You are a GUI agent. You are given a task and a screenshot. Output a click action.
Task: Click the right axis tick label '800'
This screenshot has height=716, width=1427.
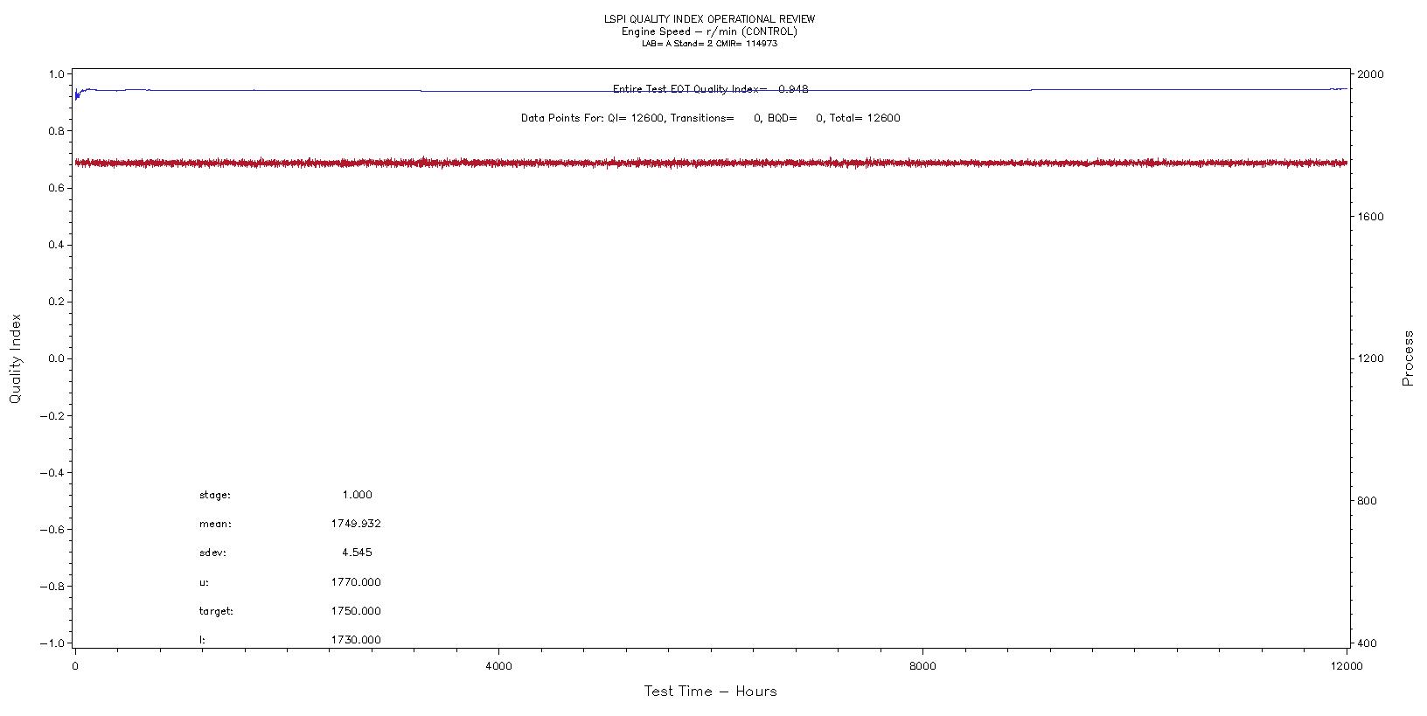click(x=1367, y=501)
